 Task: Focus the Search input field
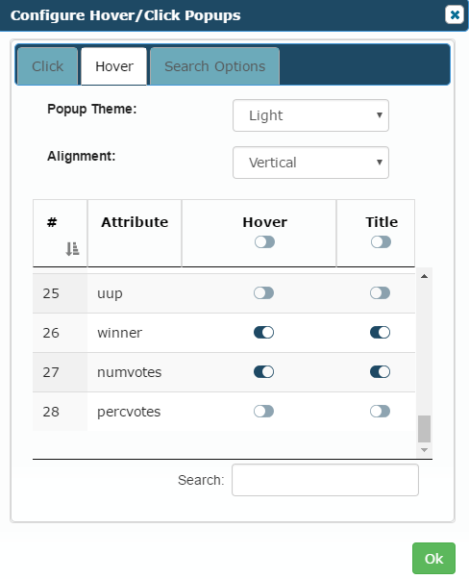[x=325, y=480]
